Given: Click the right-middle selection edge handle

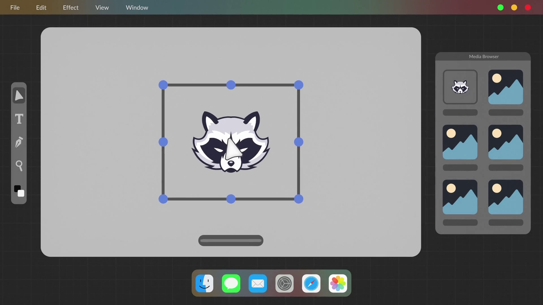Looking at the screenshot, I should [x=299, y=142].
